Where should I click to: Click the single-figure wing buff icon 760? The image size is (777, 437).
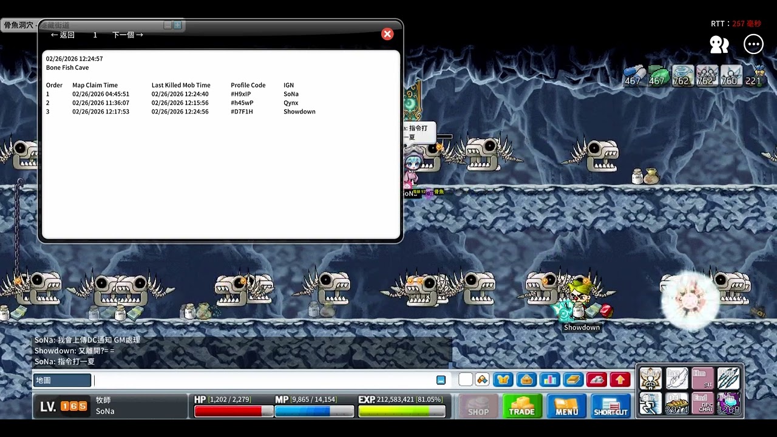[x=730, y=75]
